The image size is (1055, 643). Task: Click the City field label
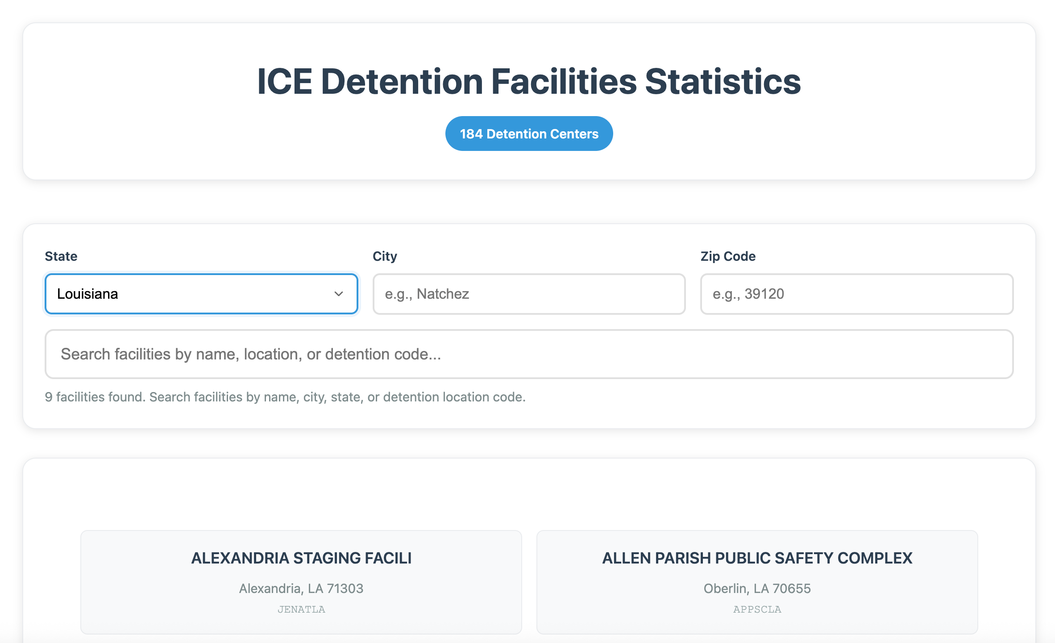click(x=385, y=256)
